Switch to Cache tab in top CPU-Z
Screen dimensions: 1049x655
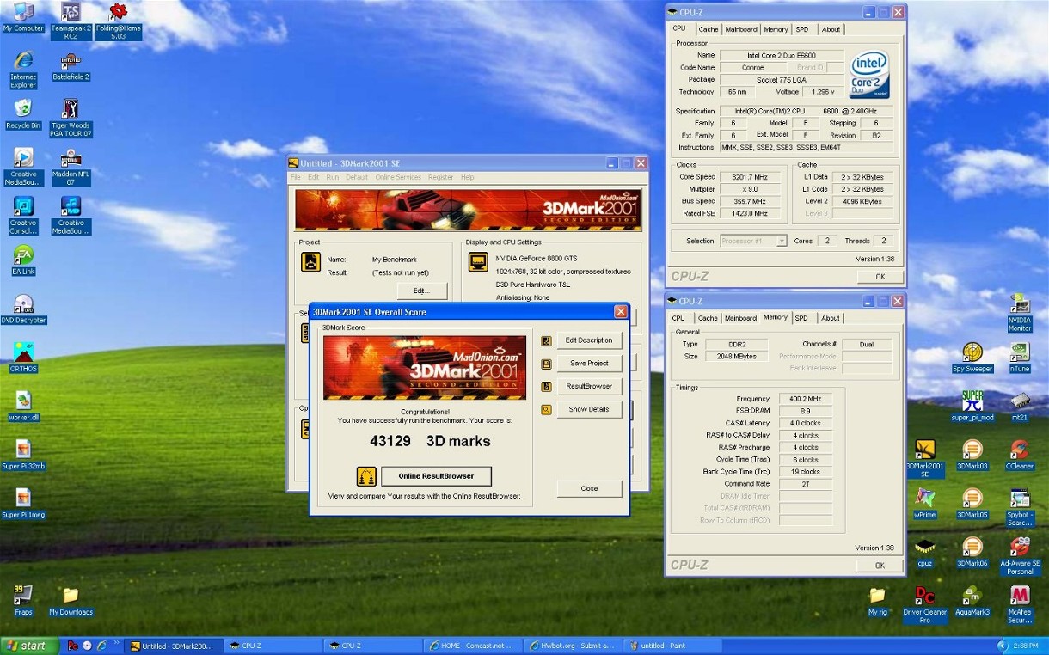click(x=708, y=29)
